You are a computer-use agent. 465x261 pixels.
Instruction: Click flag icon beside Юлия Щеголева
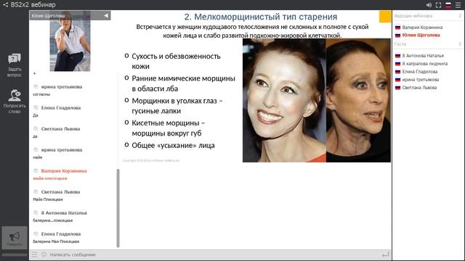click(x=397, y=36)
